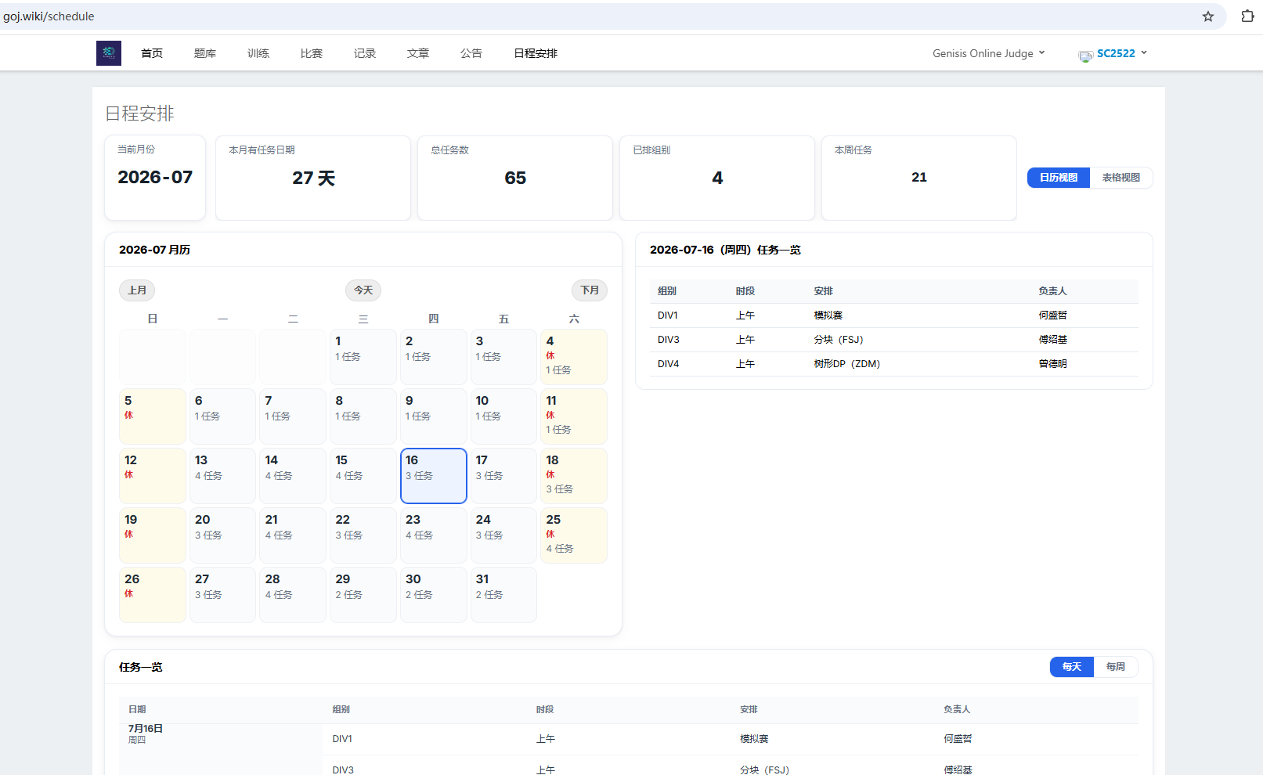Screen dimensions: 1263x775
Task: Click the address bar URL goj.wiki/schedule
Action: point(49,16)
